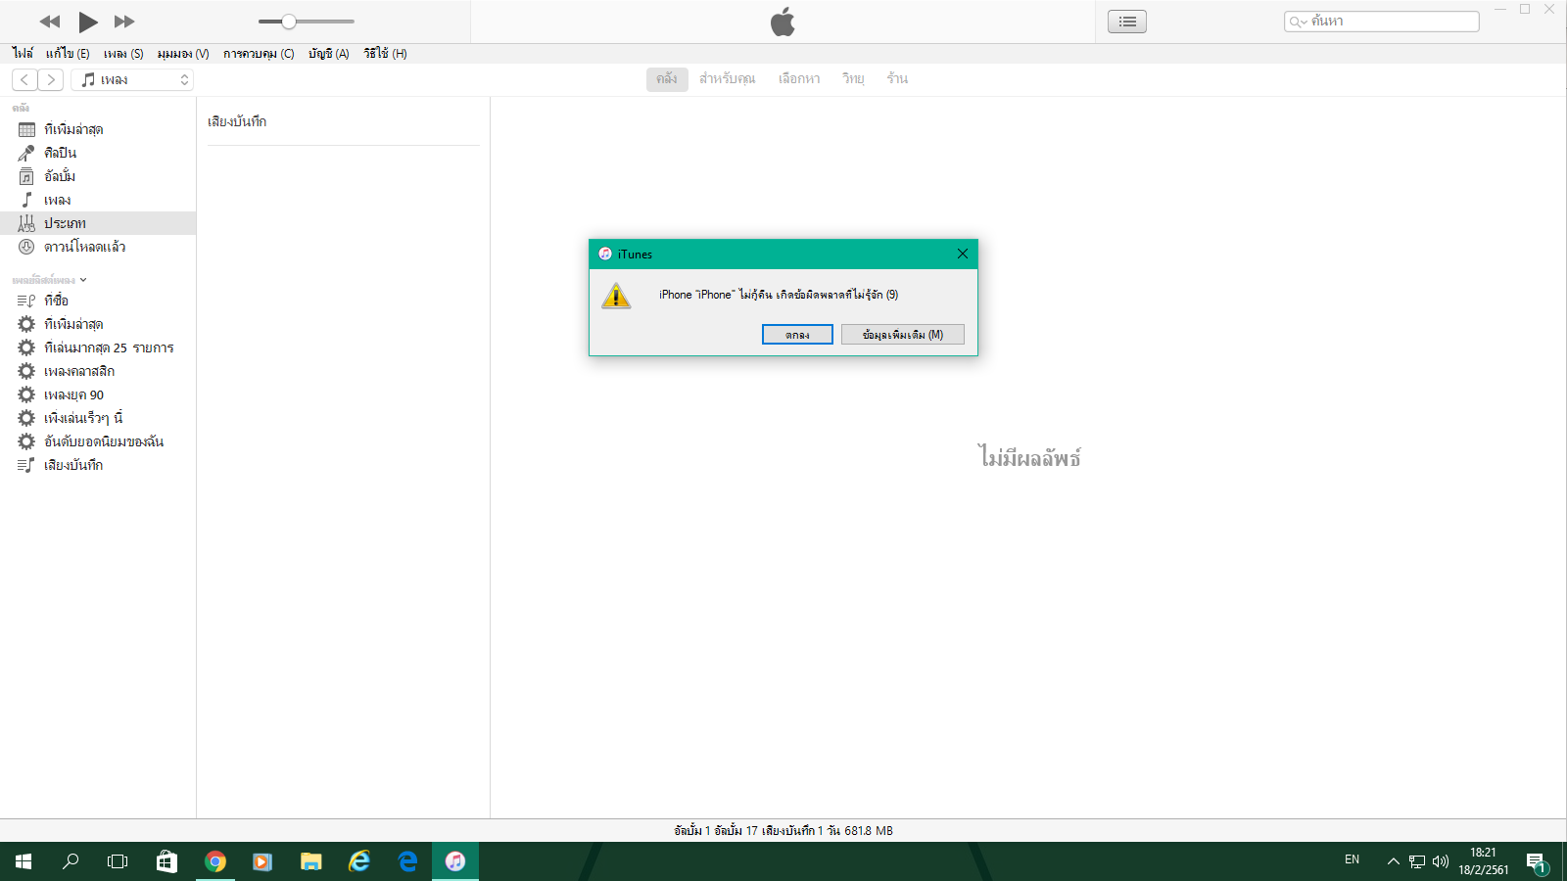Open Microsoft Edge from the taskbar
1567x881 pixels.
[407, 861]
